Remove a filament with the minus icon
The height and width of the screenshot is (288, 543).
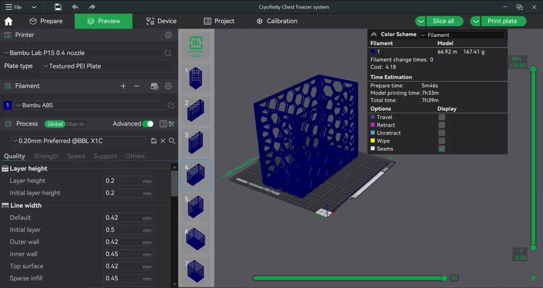pos(136,86)
